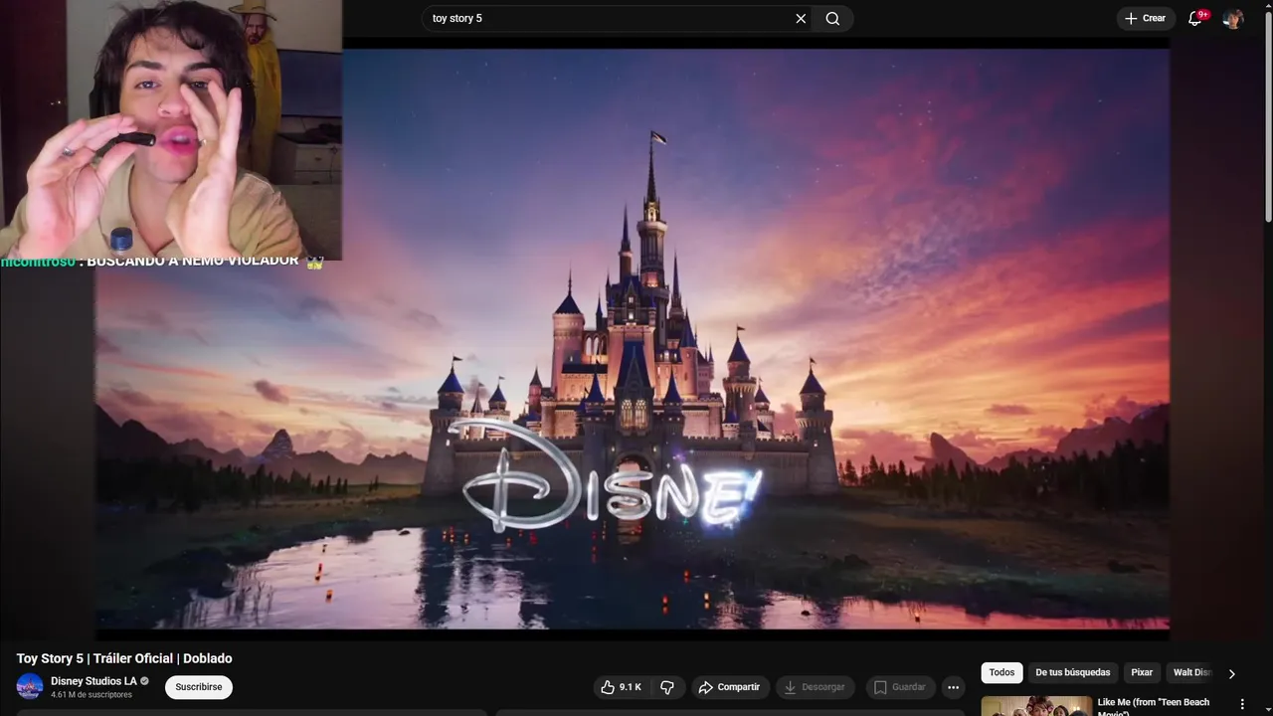Image resolution: width=1273 pixels, height=716 pixels.
Task: Click the webcam overlay of the streamer
Action: (171, 130)
